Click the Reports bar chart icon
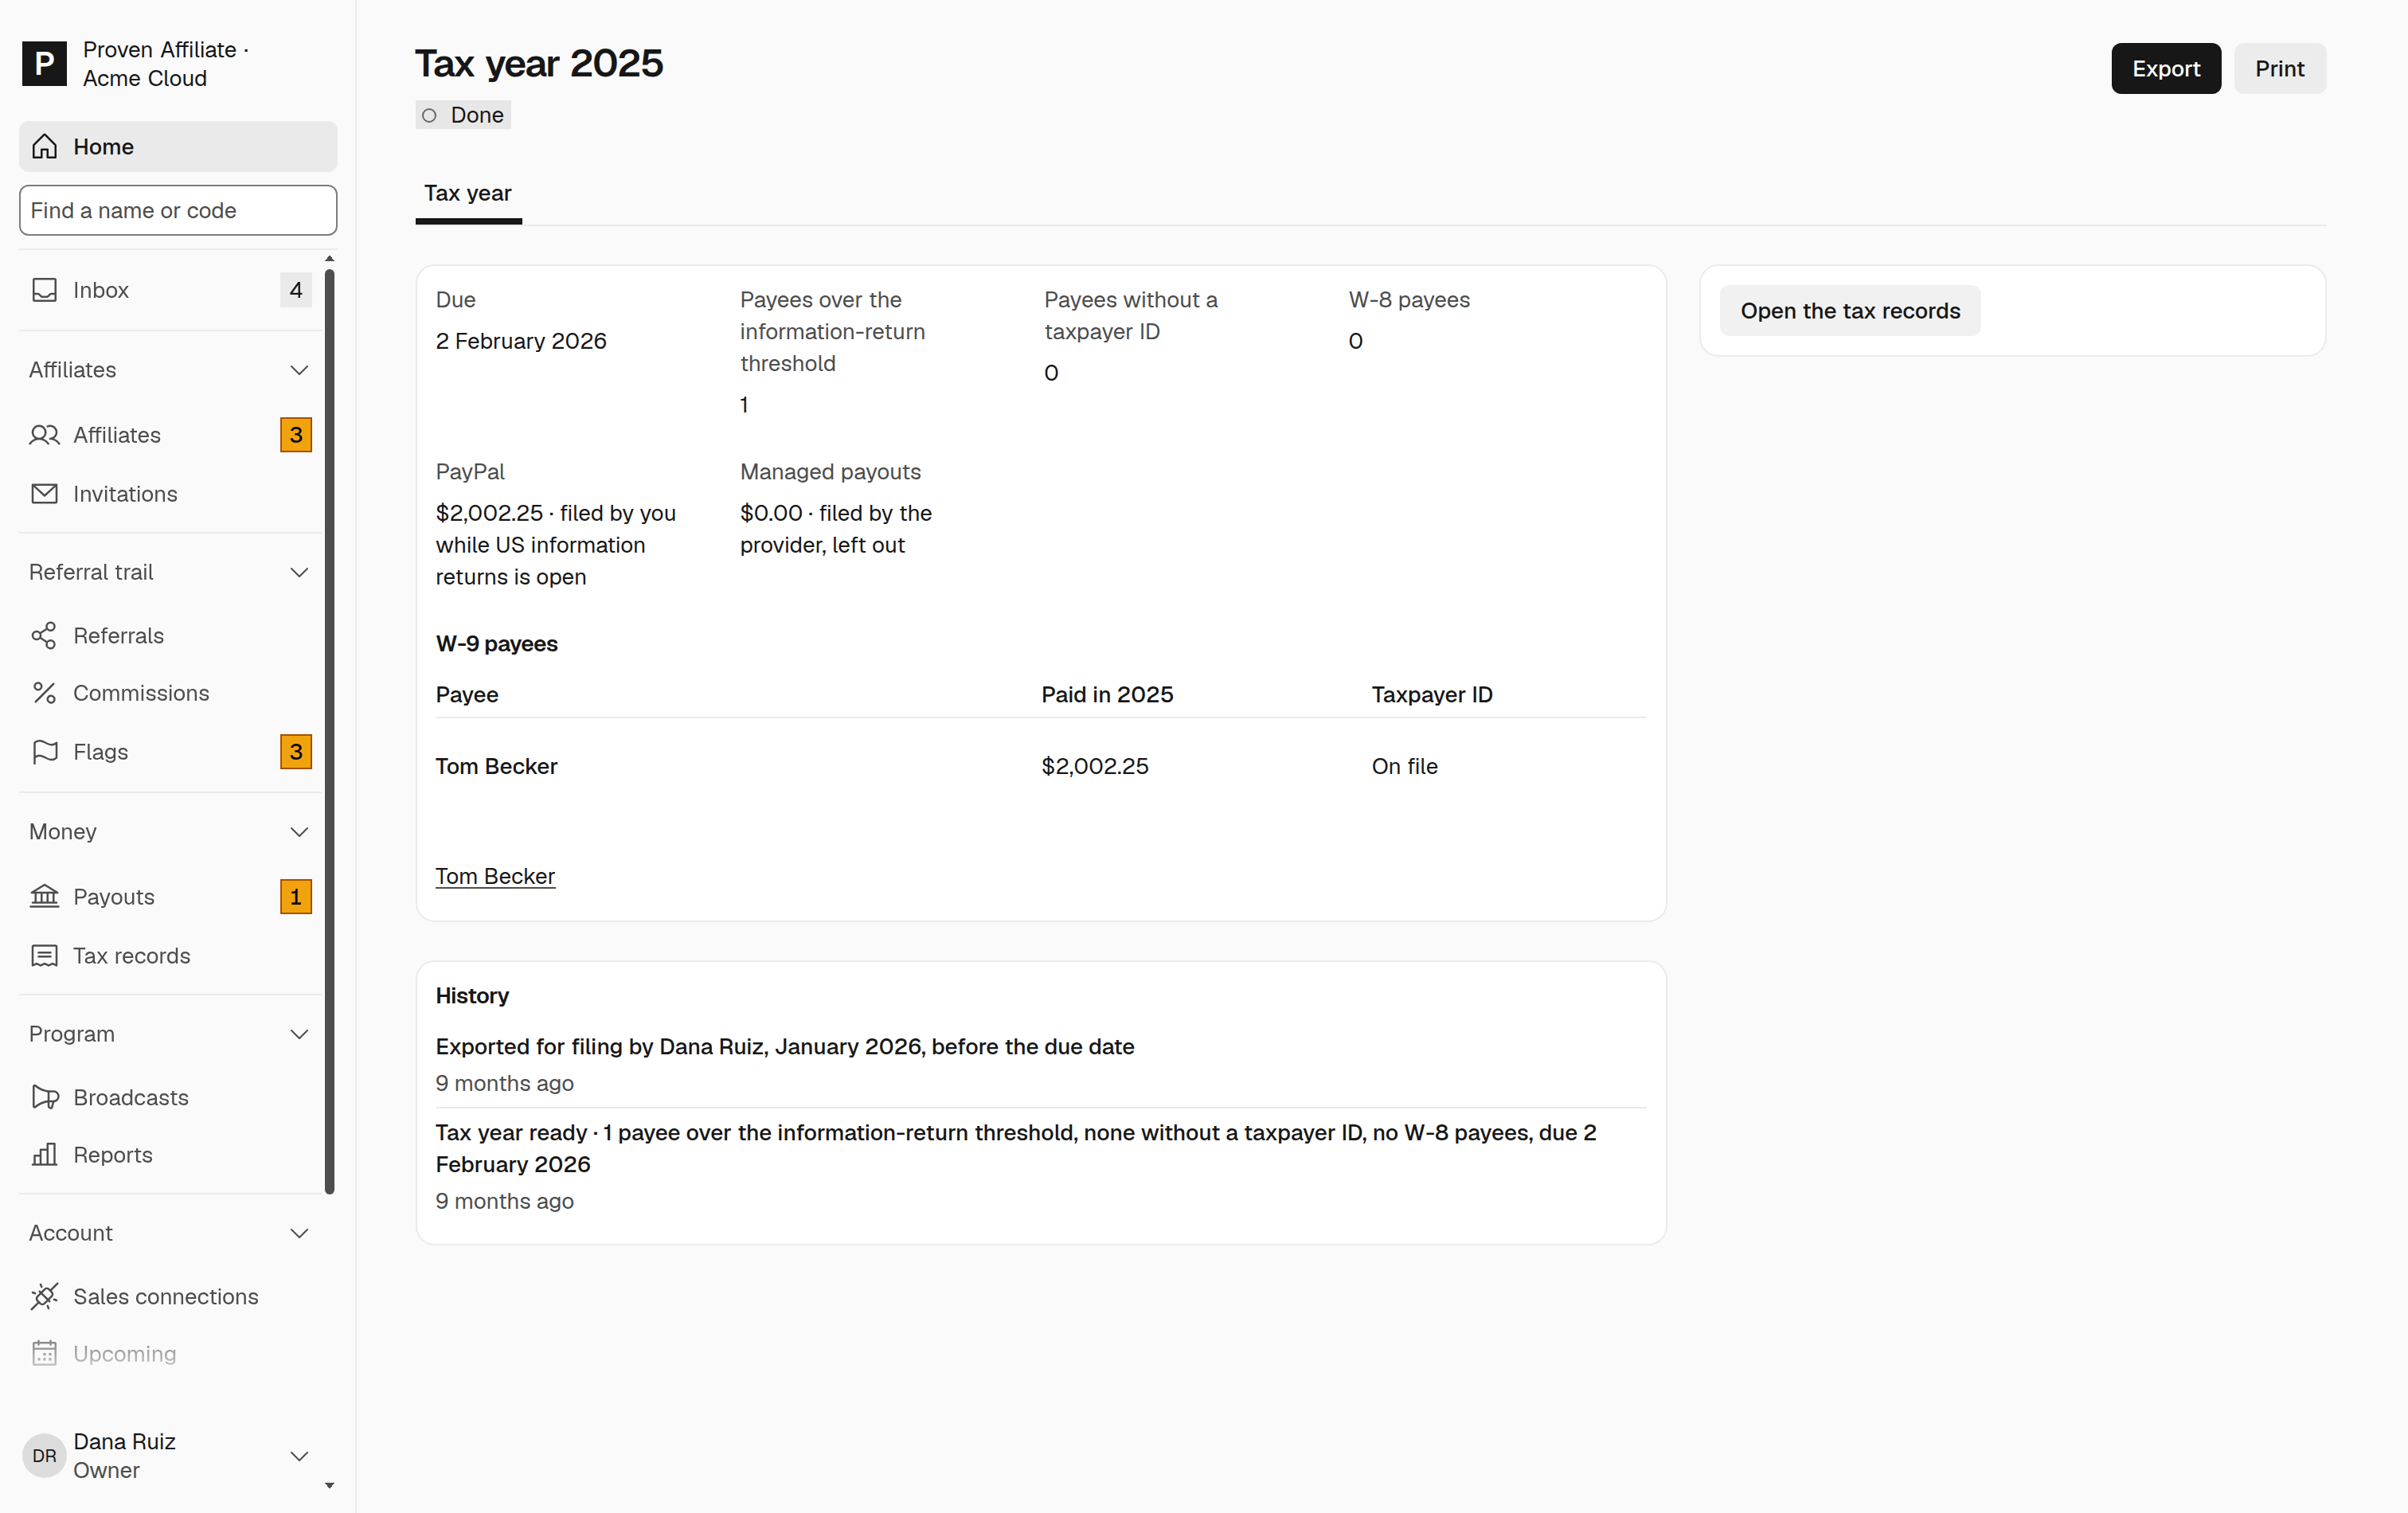 [44, 1155]
